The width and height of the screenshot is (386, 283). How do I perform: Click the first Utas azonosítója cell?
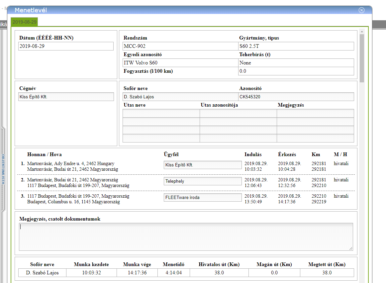point(238,114)
